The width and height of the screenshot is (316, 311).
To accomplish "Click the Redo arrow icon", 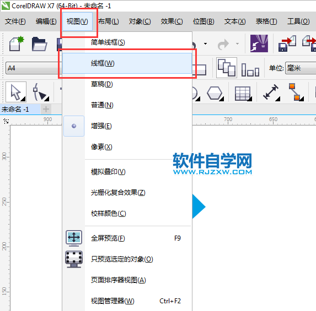I will [223, 44].
